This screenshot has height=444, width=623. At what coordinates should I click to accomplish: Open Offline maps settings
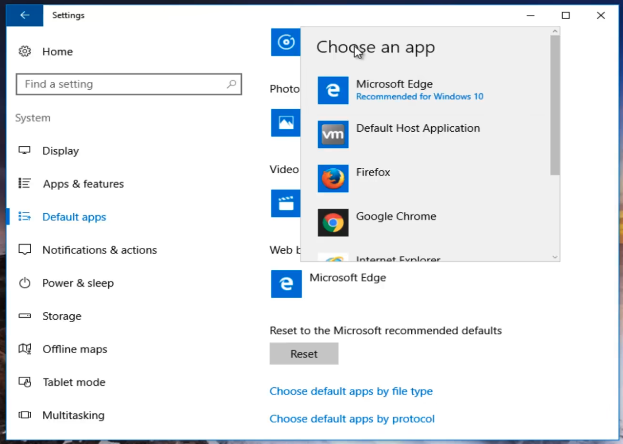tap(75, 349)
